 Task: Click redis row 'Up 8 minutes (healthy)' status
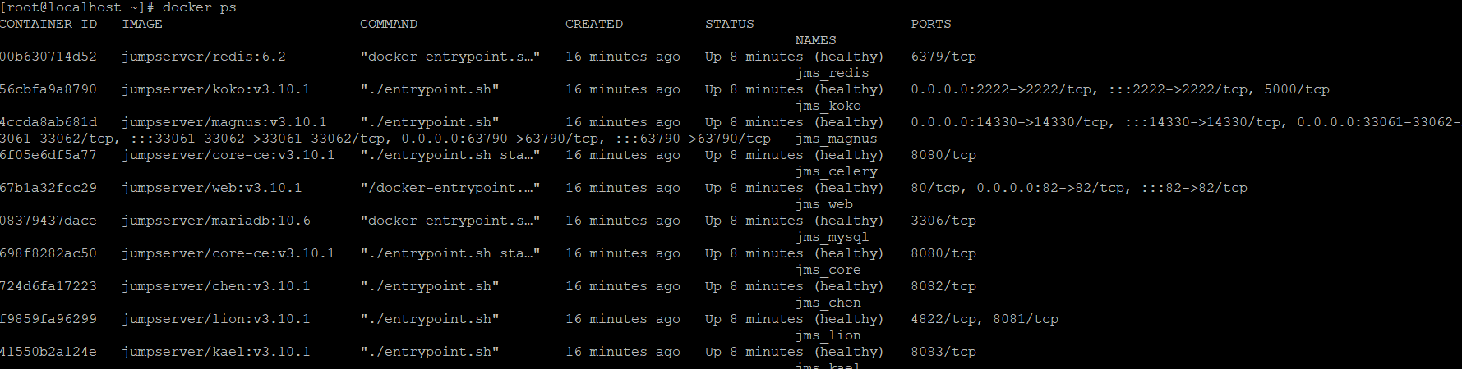pos(795,57)
